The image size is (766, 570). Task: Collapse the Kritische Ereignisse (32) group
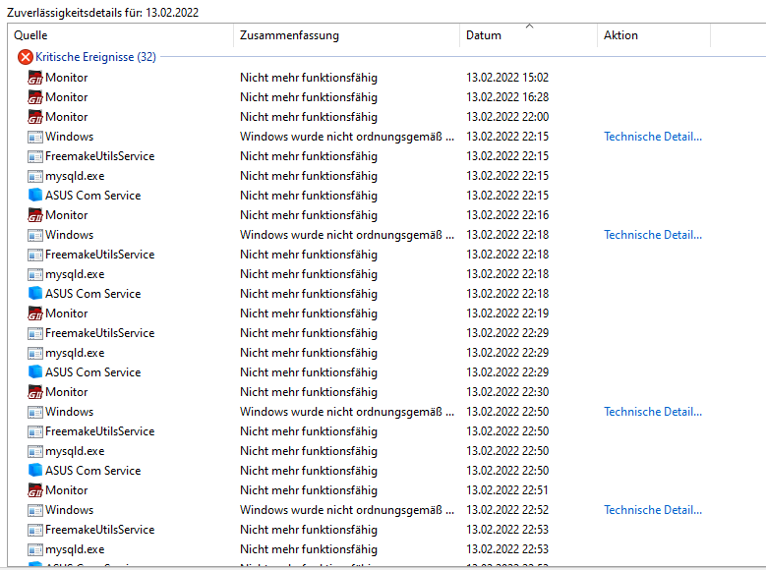(95, 57)
